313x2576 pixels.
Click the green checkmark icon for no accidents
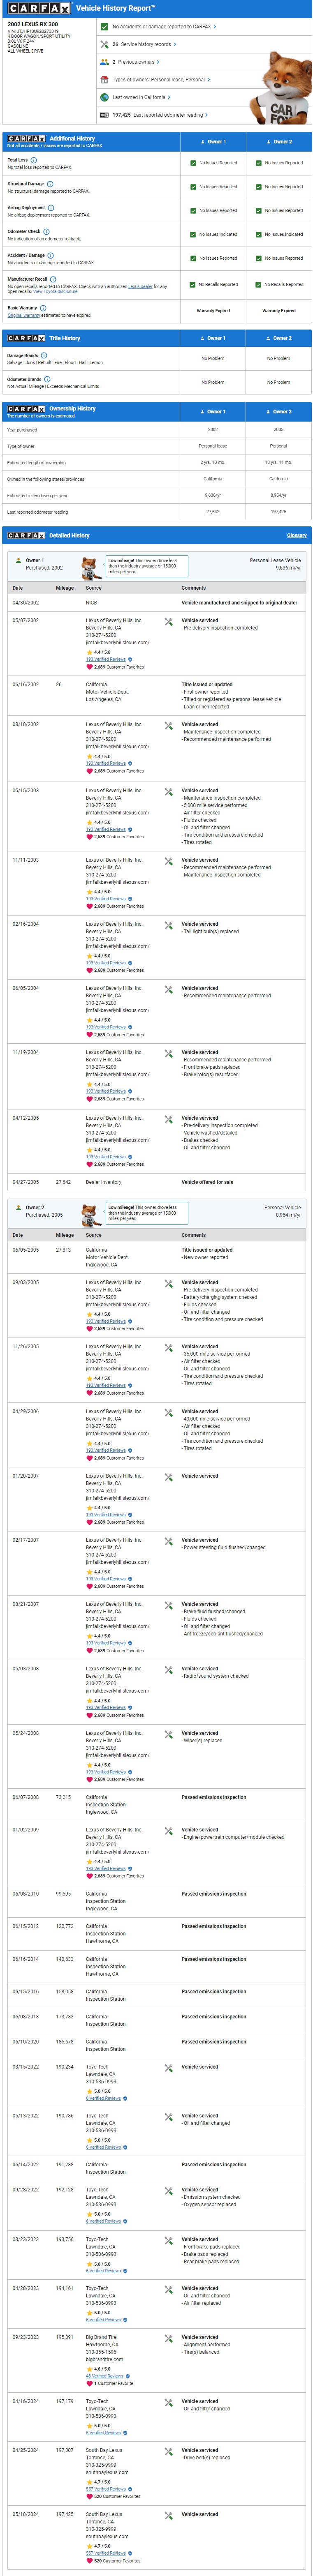tap(104, 27)
